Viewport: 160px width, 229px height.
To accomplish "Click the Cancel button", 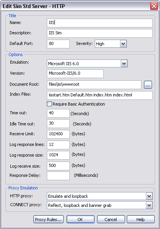I will click(111, 219).
